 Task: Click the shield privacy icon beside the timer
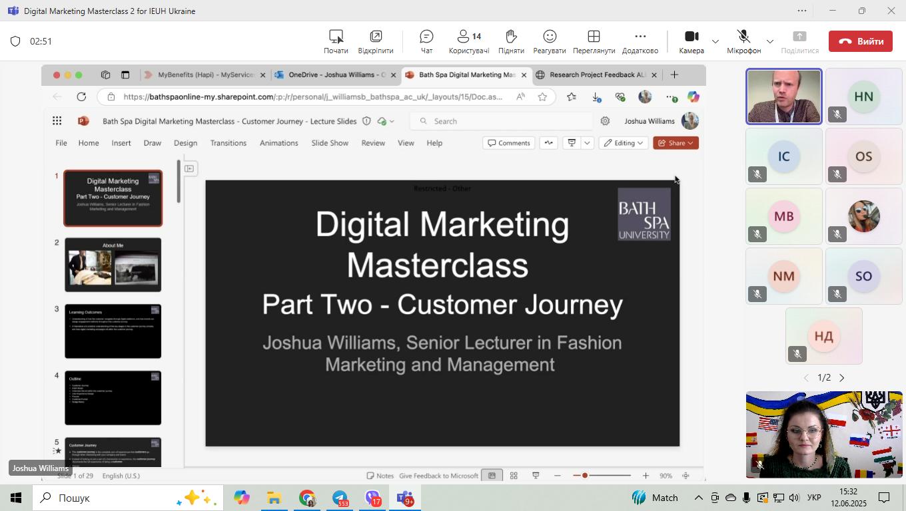point(15,41)
